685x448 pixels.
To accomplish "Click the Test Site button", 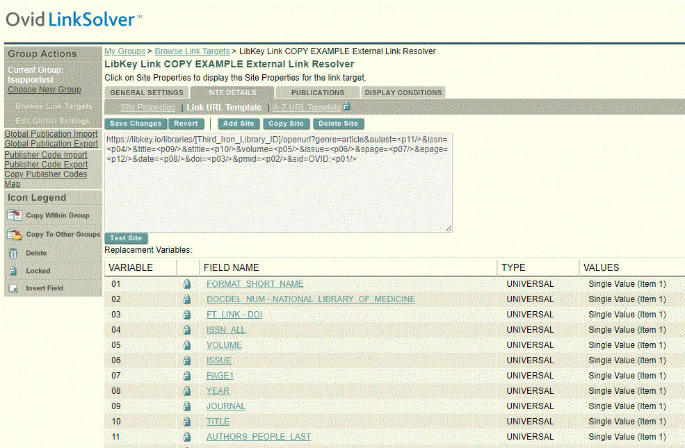I will coord(126,238).
